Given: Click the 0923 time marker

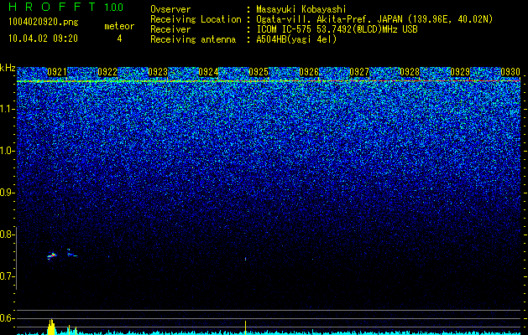Looking at the screenshot, I should (x=158, y=72).
